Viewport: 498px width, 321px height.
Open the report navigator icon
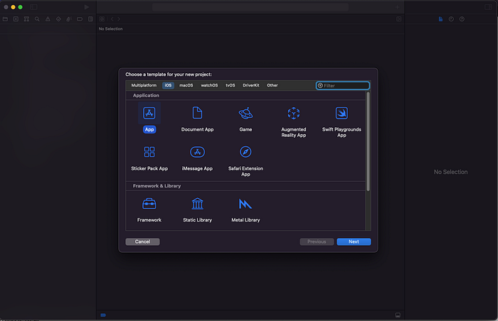[x=90, y=19]
